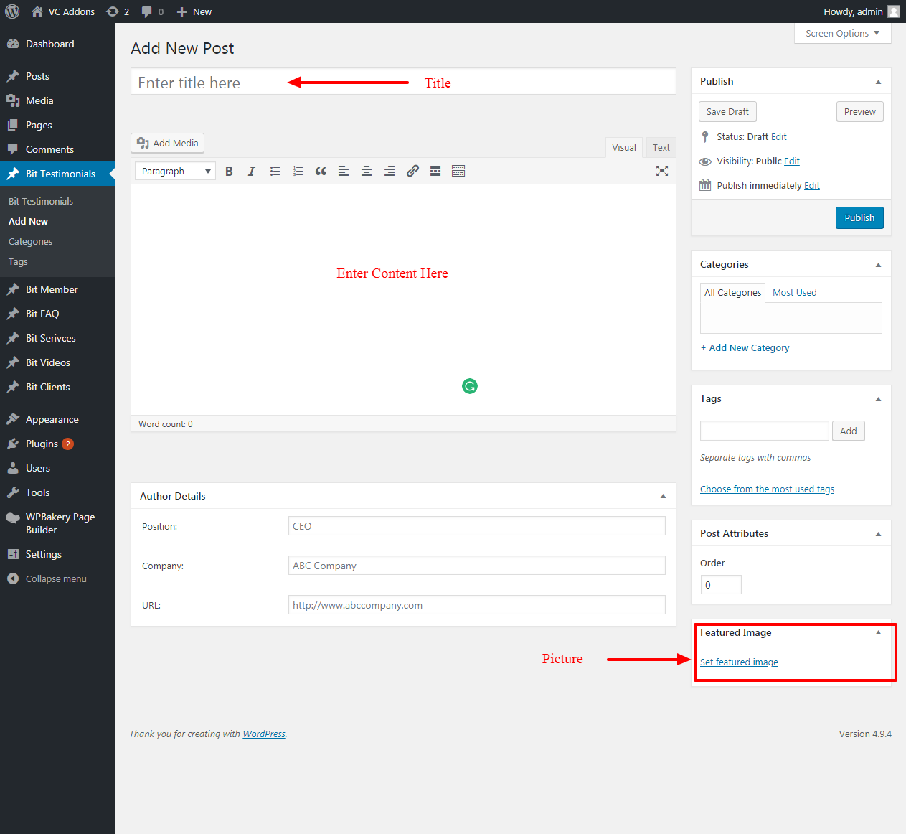Viewport: 906px width, 834px height.
Task: Select the Most Used categories tab
Action: click(x=794, y=293)
